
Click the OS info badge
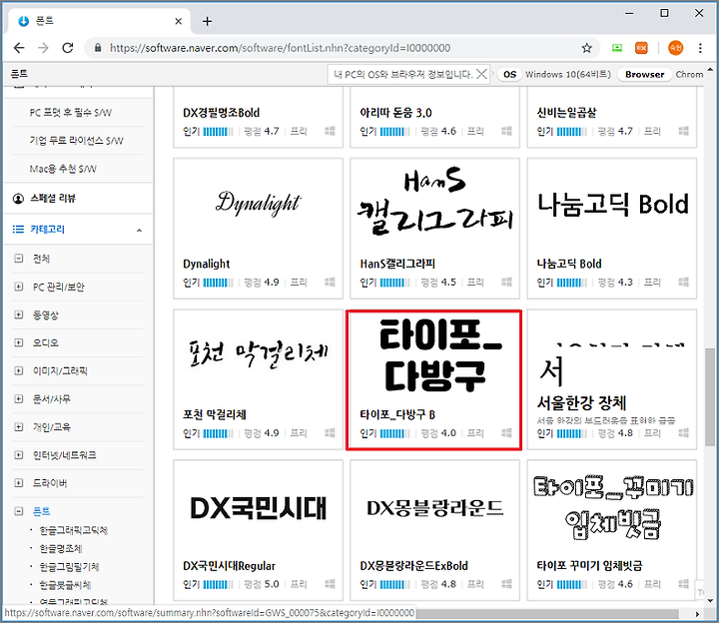(x=509, y=74)
